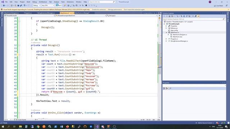The image size is (230, 129).
Task: Expand the References node
Action: [166, 28]
